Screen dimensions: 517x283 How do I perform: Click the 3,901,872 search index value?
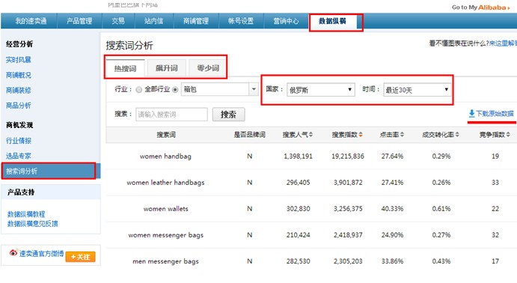point(348,183)
